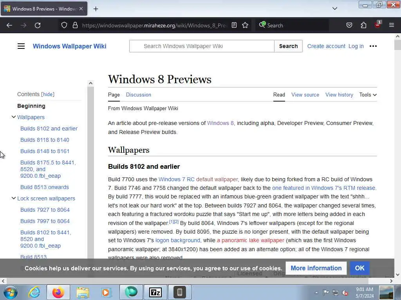Go back to previous page
The width and height of the screenshot is (401, 300).
click(9, 25)
